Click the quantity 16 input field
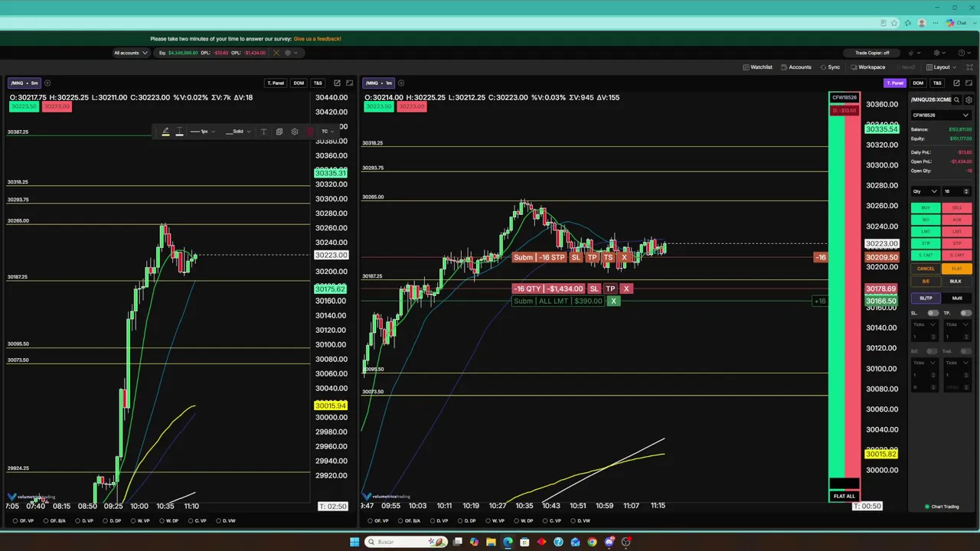980x551 pixels. coord(957,191)
